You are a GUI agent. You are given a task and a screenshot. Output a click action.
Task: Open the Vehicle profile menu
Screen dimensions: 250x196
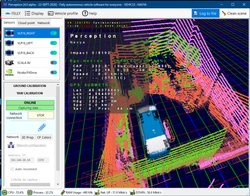[63, 14]
